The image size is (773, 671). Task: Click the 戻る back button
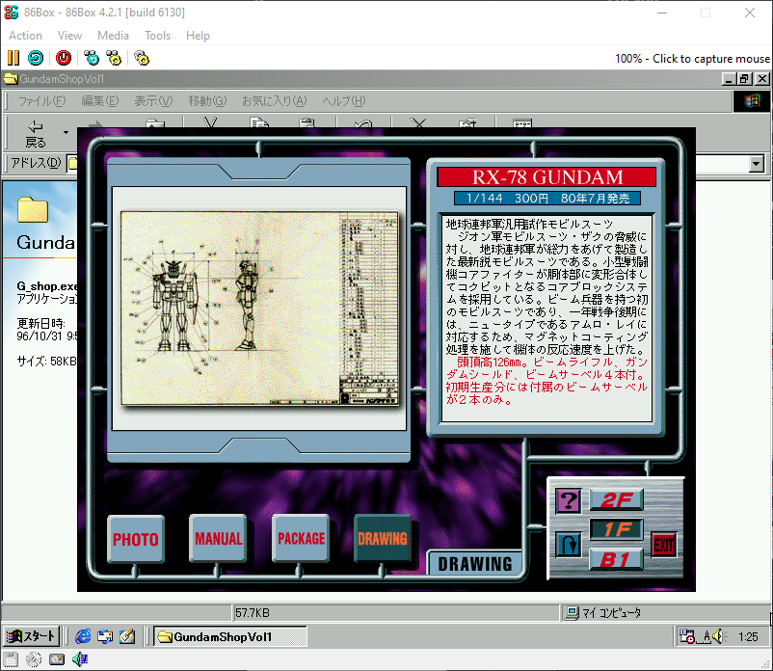tap(36, 134)
